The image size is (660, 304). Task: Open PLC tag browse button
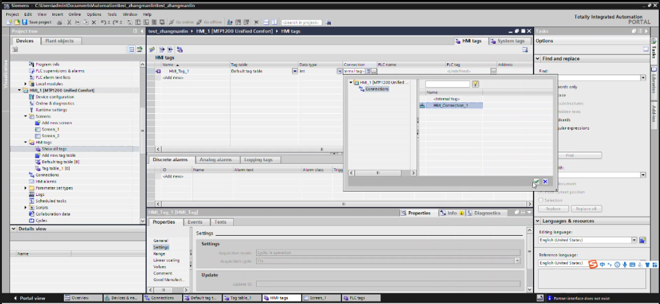[x=493, y=71]
